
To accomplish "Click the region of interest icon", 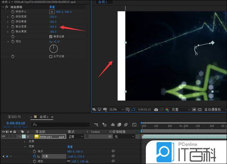I will (128, 110).
